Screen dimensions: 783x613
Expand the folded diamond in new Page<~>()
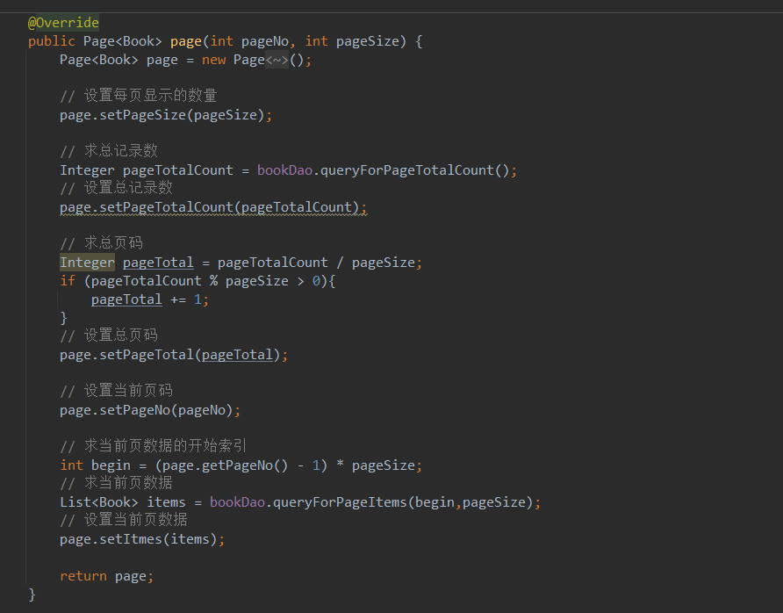(277, 60)
